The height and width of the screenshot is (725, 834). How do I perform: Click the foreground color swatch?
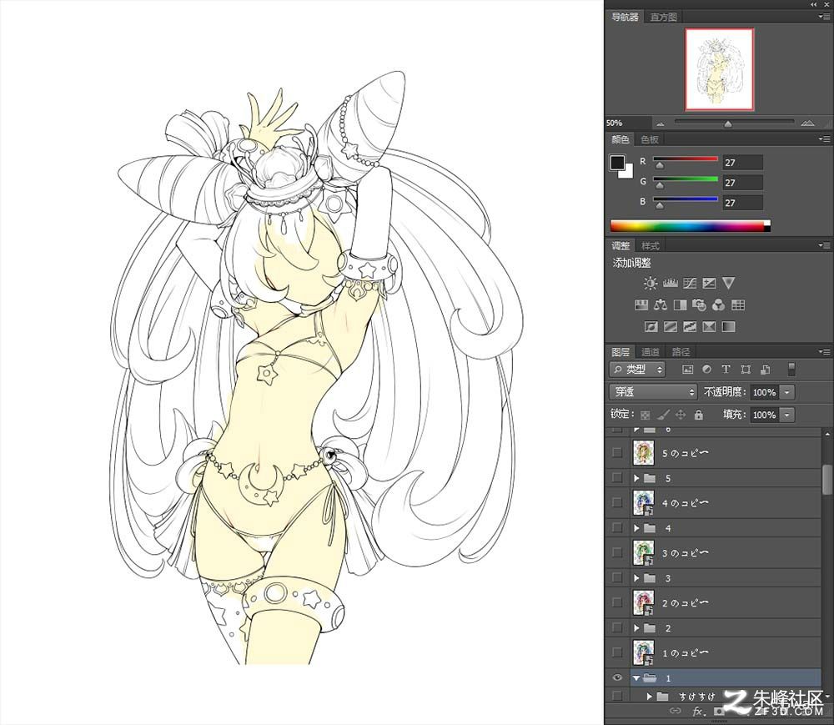point(617,163)
